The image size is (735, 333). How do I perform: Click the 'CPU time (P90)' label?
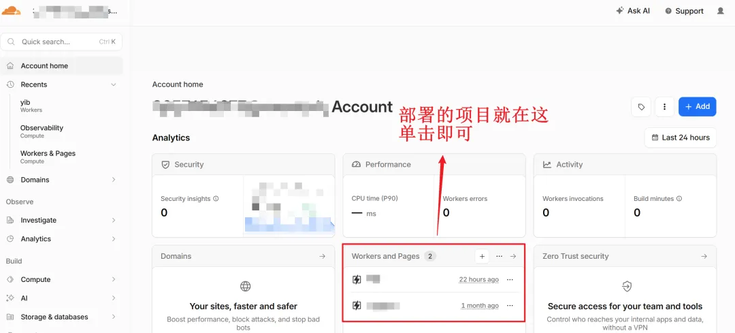click(374, 198)
